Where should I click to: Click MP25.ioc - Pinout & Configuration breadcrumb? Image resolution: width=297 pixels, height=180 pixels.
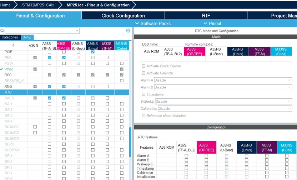(98, 5)
